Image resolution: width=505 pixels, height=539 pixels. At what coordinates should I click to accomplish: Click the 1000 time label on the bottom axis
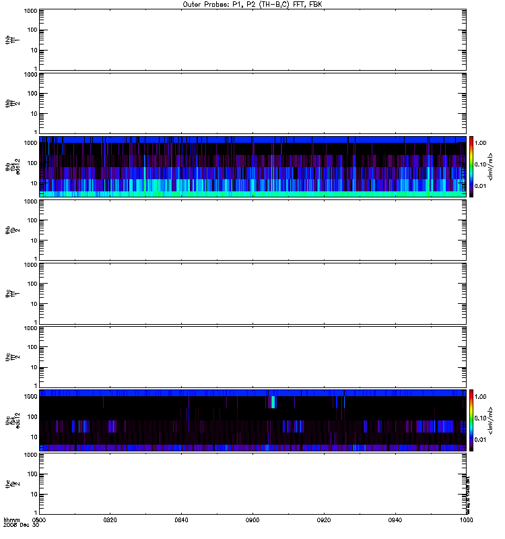(466, 519)
